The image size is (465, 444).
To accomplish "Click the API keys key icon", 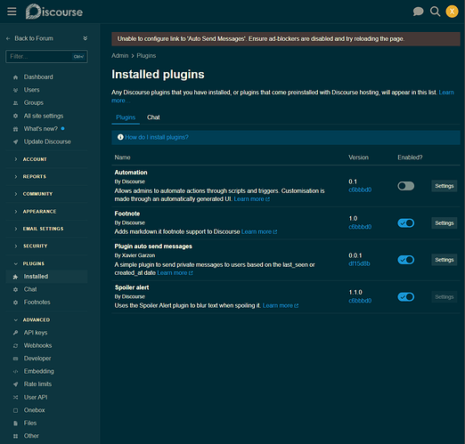I will click(16, 333).
